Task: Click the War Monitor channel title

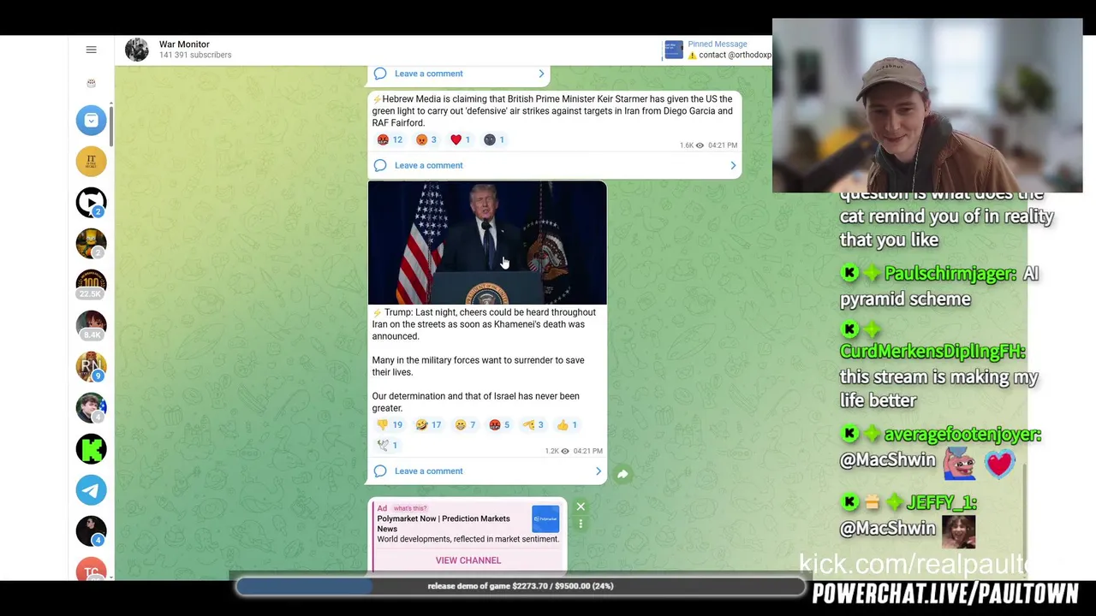Action: point(184,44)
